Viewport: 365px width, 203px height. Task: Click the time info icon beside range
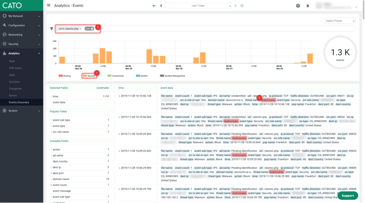[242, 6]
